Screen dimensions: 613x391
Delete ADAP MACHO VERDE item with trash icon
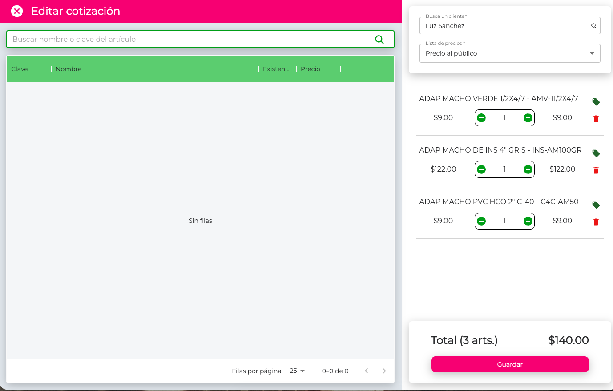[x=596, y=118]
